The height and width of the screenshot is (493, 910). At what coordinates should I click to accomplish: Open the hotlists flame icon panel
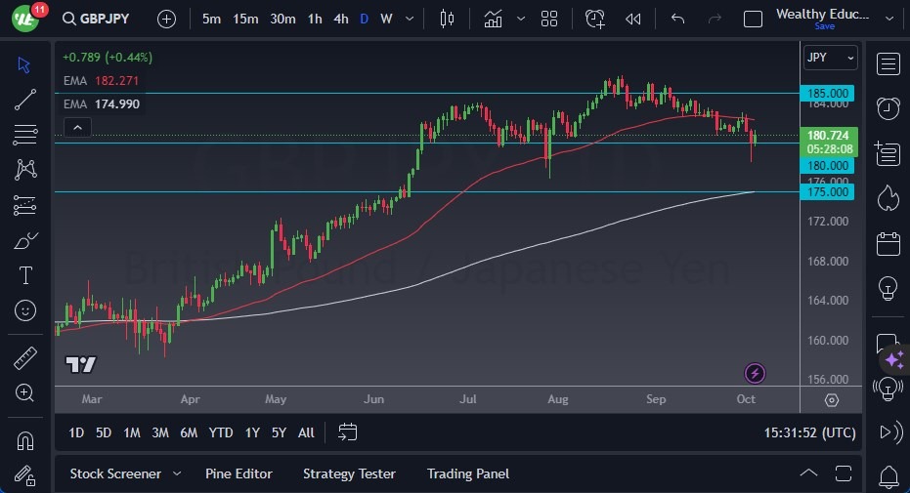[x=888, y=198]
